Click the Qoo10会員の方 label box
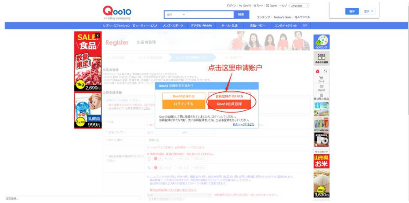Screen dimensions: 409x203 (184, 96)
